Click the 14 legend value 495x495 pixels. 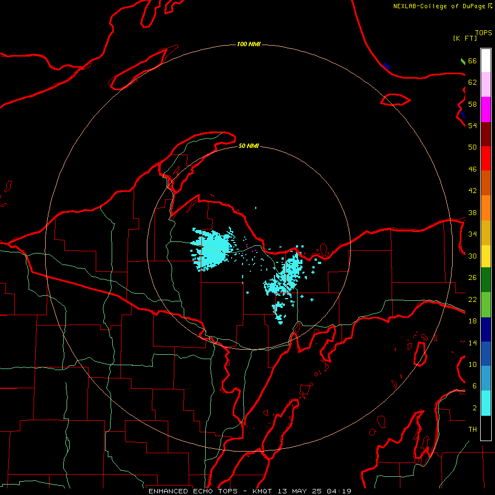coord(472,343)
